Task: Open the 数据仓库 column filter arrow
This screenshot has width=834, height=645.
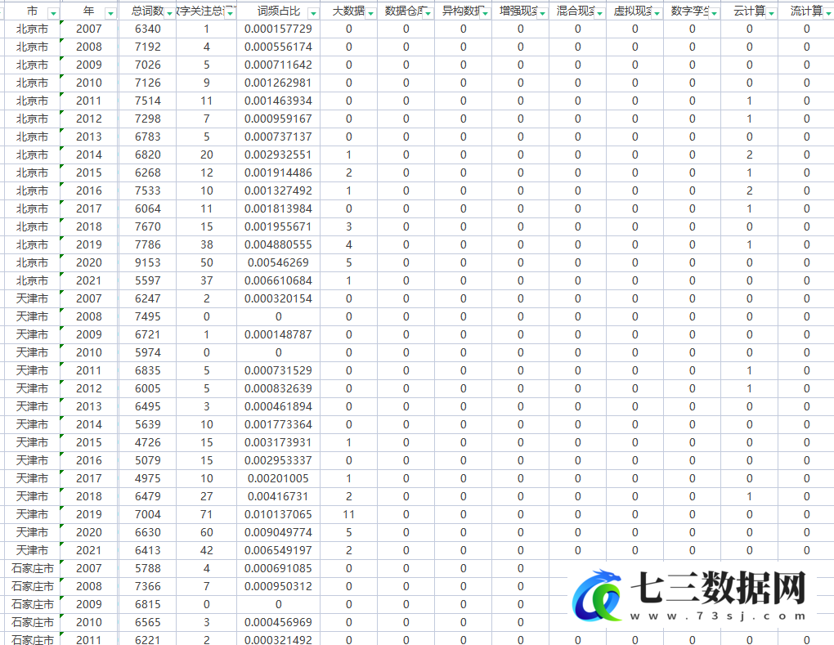Action: click(x=428, y=13)
